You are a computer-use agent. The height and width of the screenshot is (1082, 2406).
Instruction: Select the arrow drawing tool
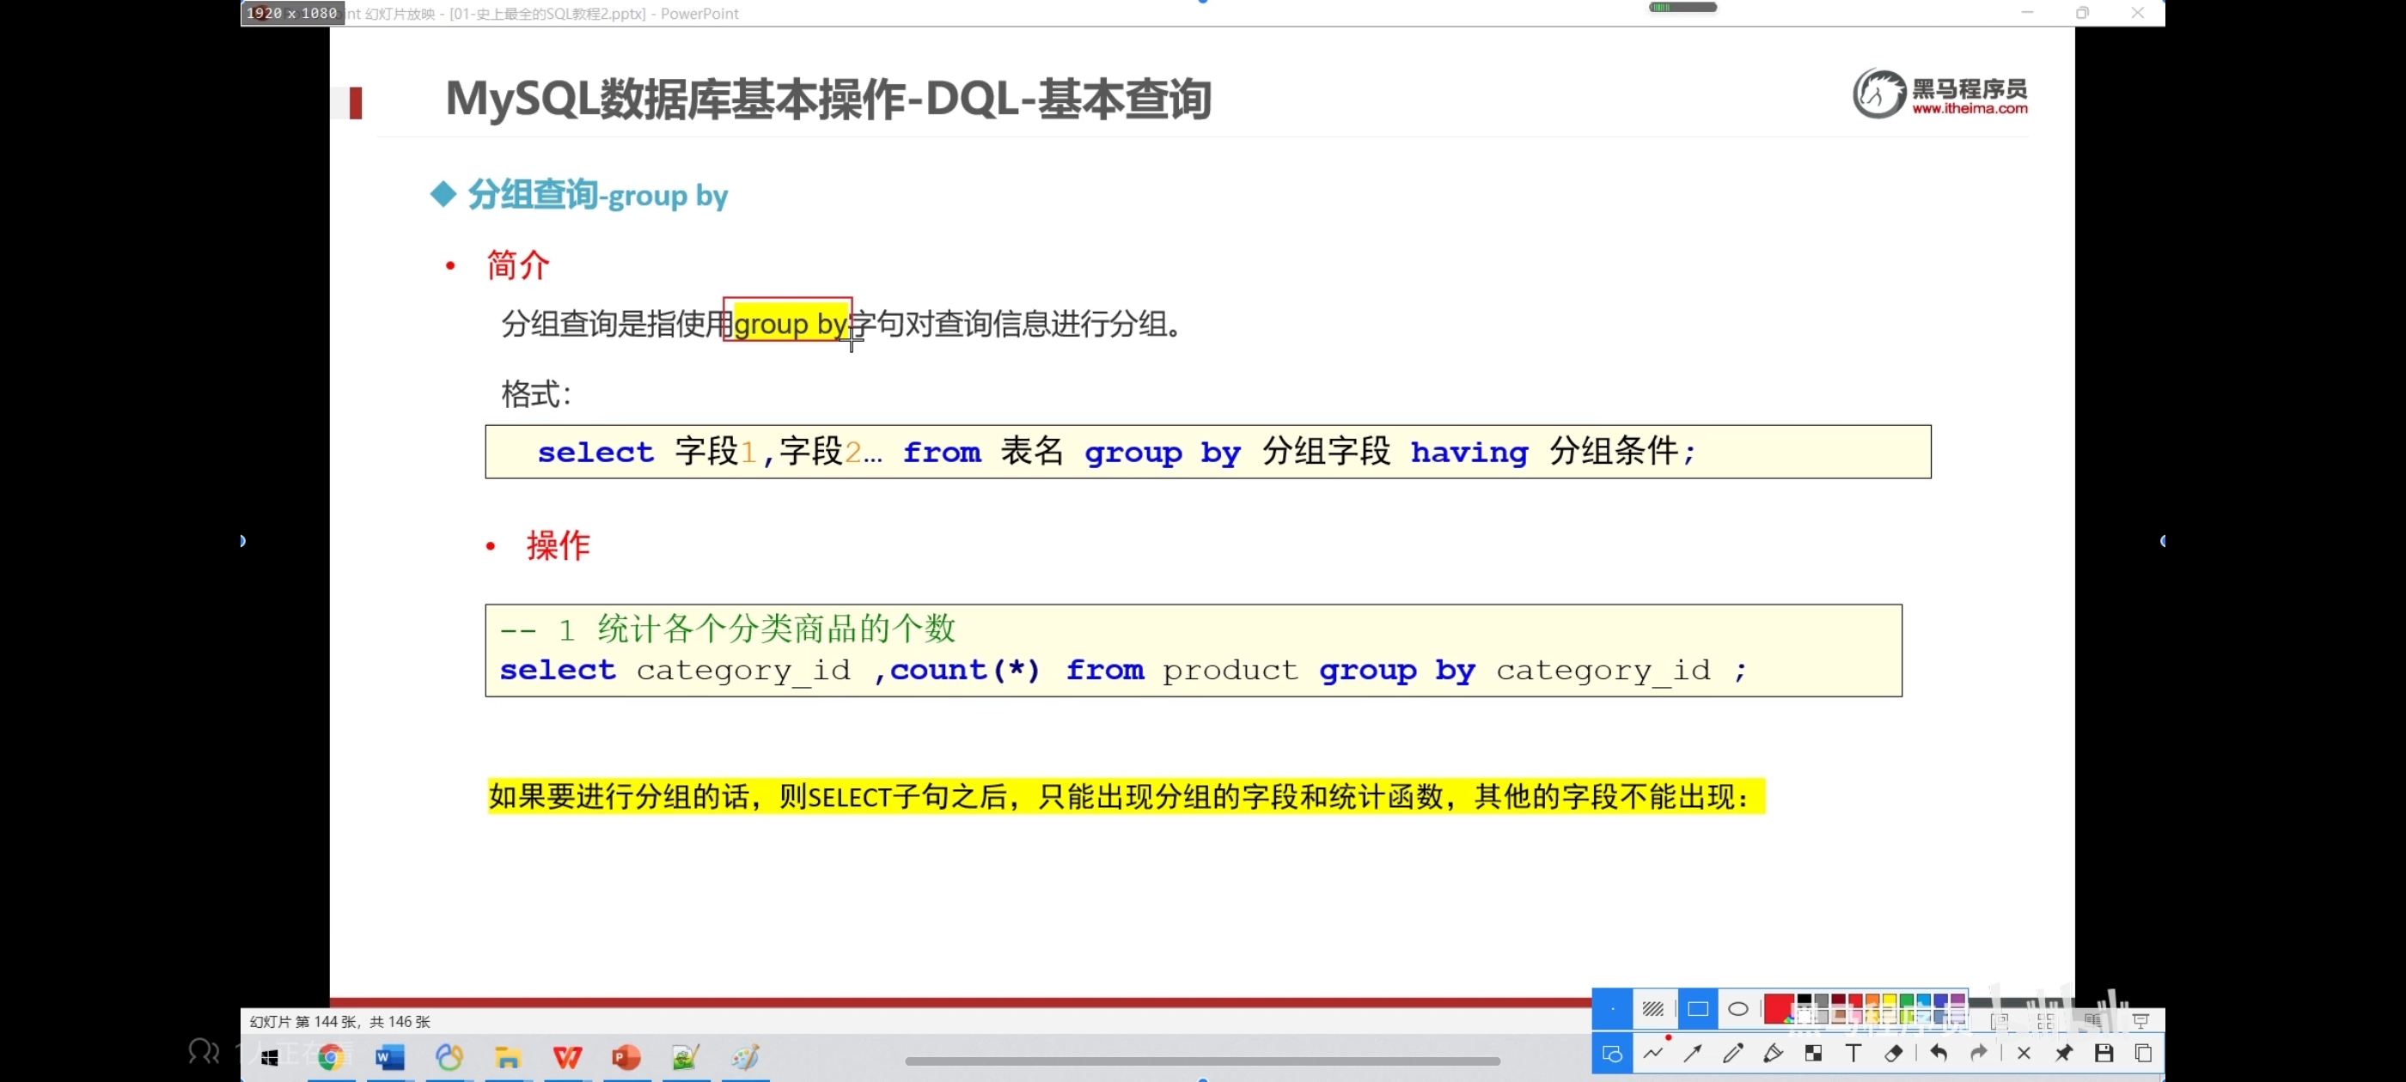pos(1693,1053)
